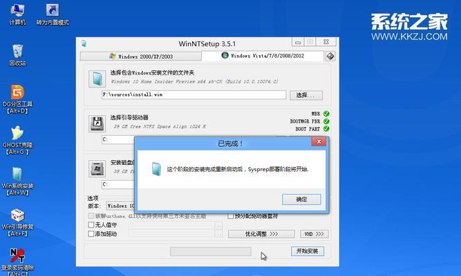Open the 优化调整 >>> options
The height and width of the screenshot is (276, 461).
tap(261, 234)
